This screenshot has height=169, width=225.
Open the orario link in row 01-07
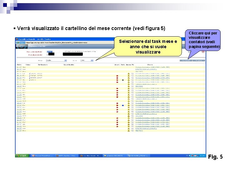(152, 67)
